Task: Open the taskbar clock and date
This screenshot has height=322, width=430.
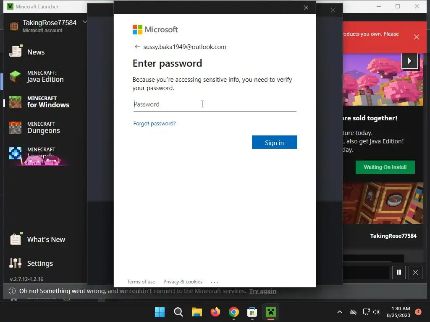Action: coord(399,312)
